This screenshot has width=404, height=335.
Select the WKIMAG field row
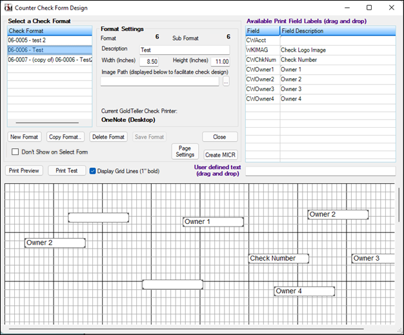[x=321, y=50]
